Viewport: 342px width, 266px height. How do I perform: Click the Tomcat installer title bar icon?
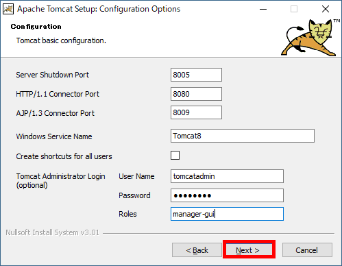click(8, 9)
